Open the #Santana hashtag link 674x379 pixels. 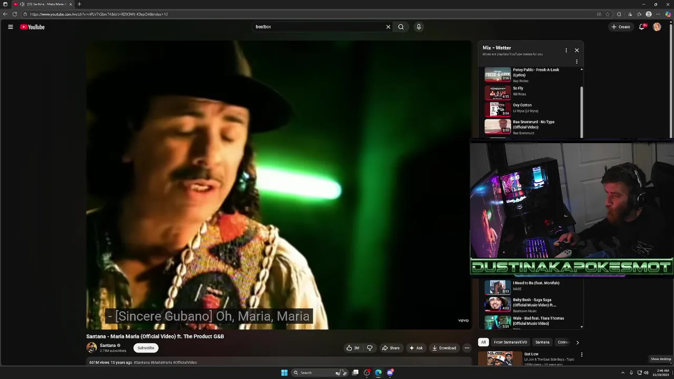[142, 363]
